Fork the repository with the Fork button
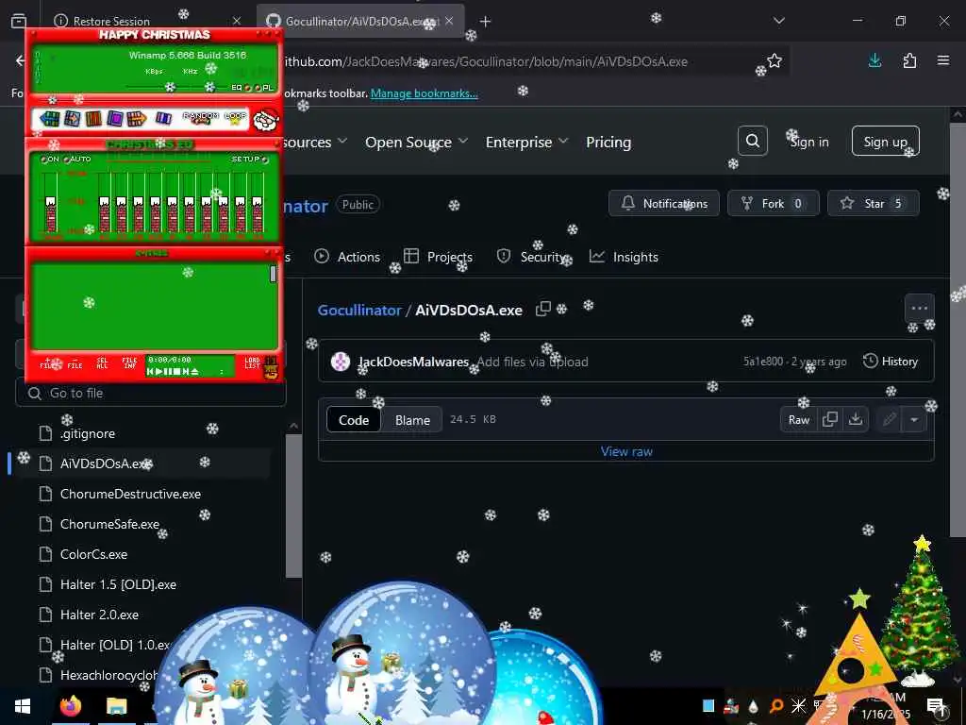This screenshot has height=725, width=966. click(774, 203)
